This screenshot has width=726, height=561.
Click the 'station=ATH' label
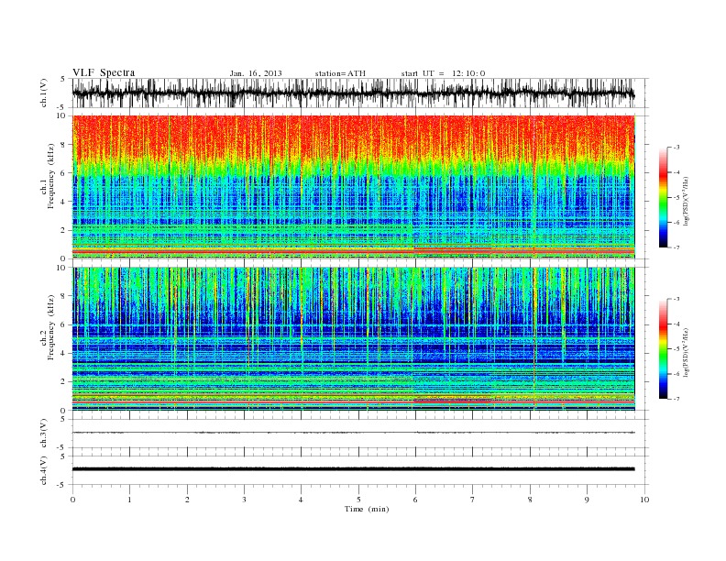tap(340, 73)
